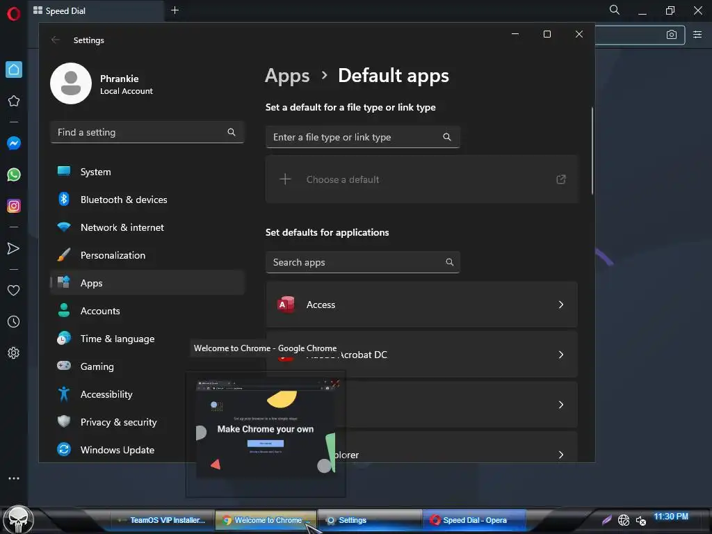Click the Phrankie account avatar

pyautogui.click(x=71, y=83)
